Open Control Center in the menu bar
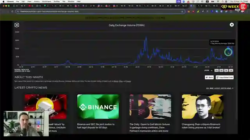The width and height of the screenshot is (250, 140). [226, 2]
